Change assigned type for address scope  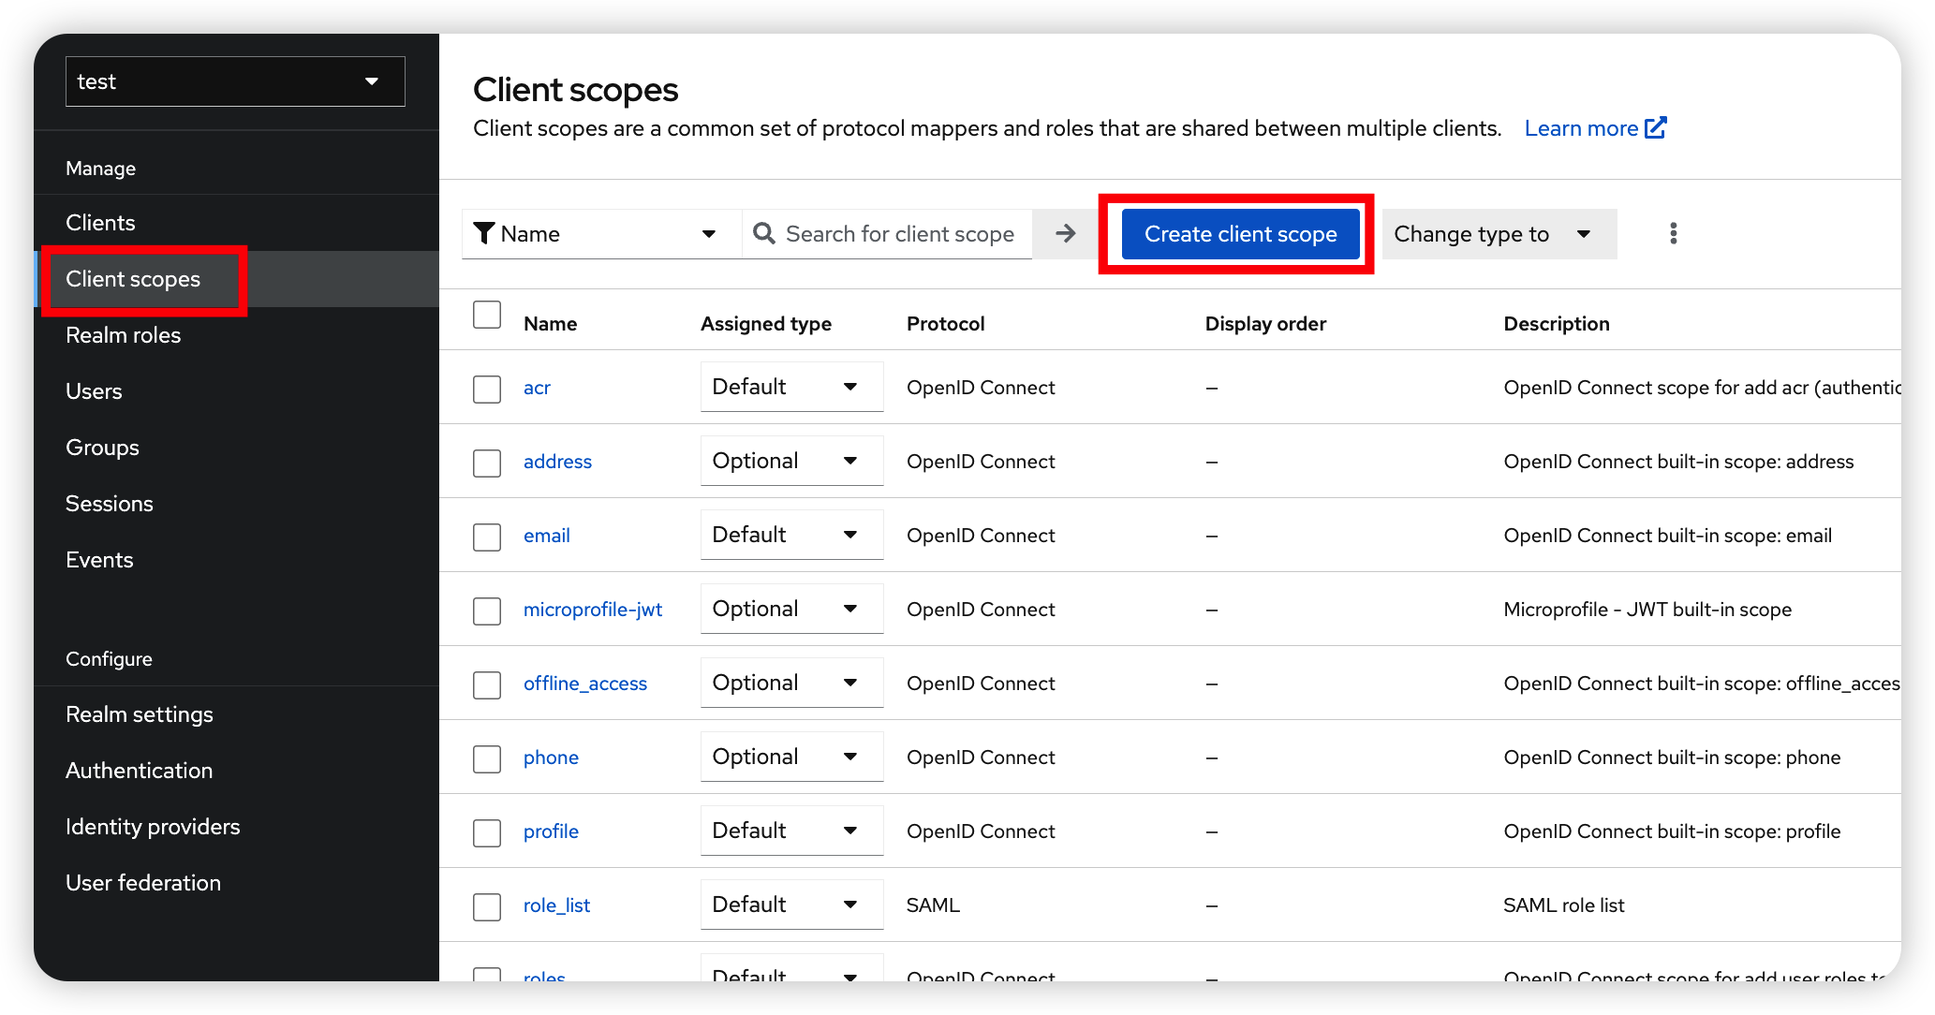(790, 461)
